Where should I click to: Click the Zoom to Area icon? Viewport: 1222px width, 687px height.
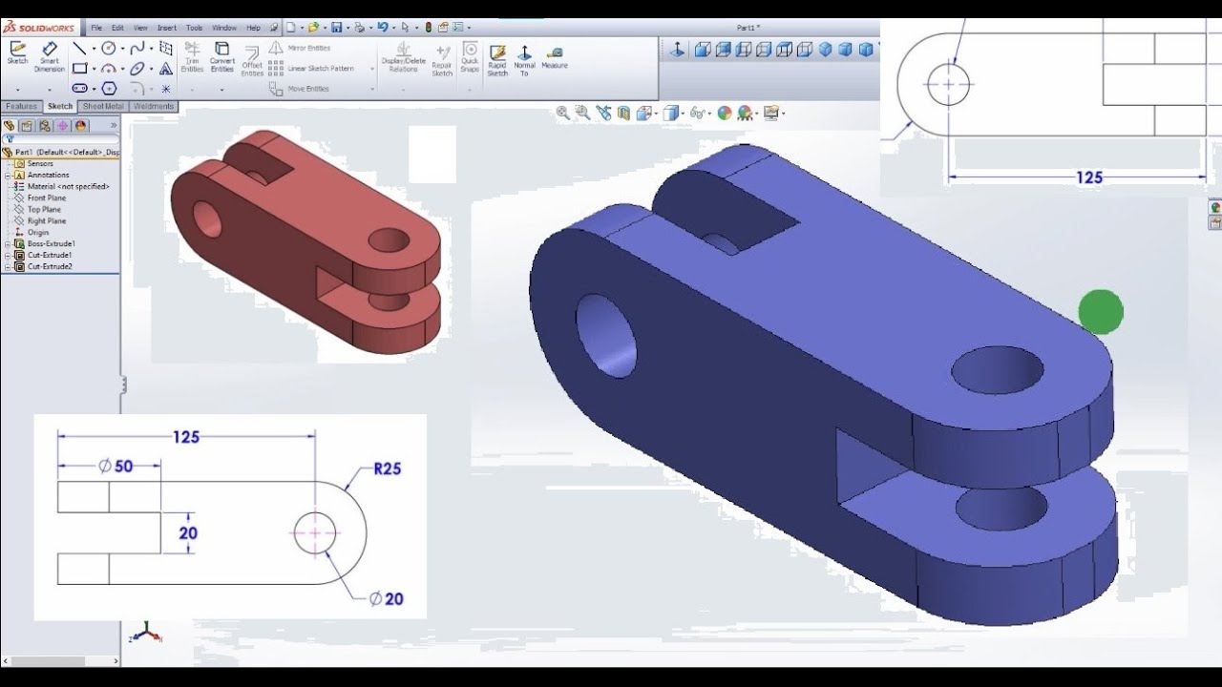pyautogui.click(x=582, y=113)
